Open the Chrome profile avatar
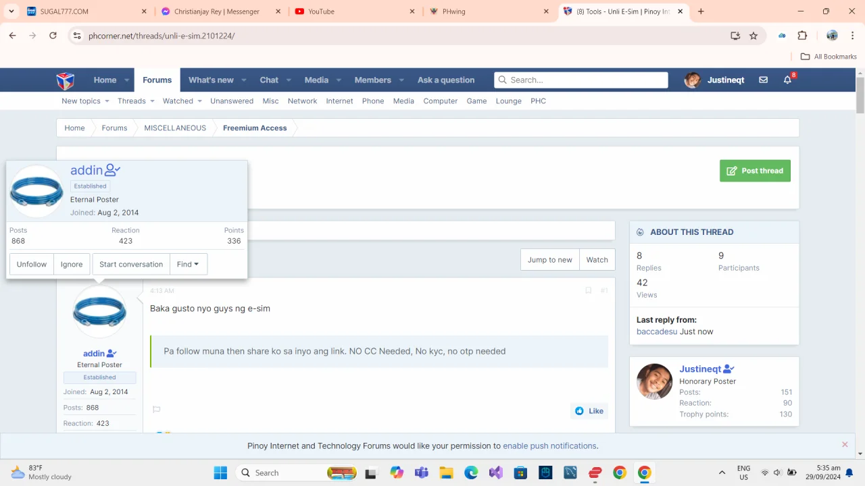 832,36
